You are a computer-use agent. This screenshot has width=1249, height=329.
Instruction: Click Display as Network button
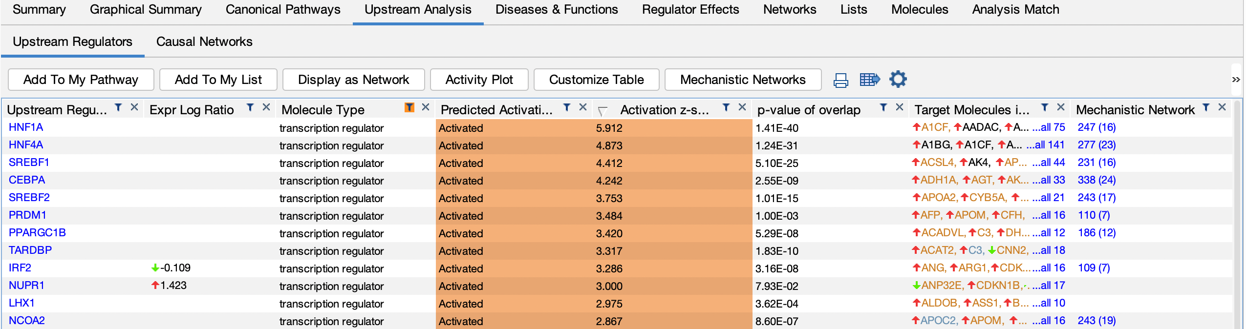[x=354, y=80]
